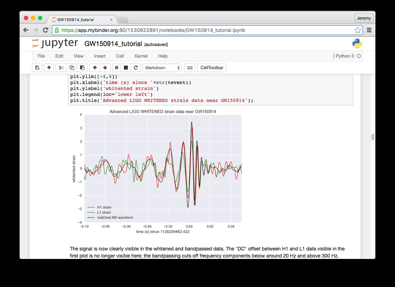
Task: Rename notebook via GW150914_tutorial title
Action: point(113,44)
